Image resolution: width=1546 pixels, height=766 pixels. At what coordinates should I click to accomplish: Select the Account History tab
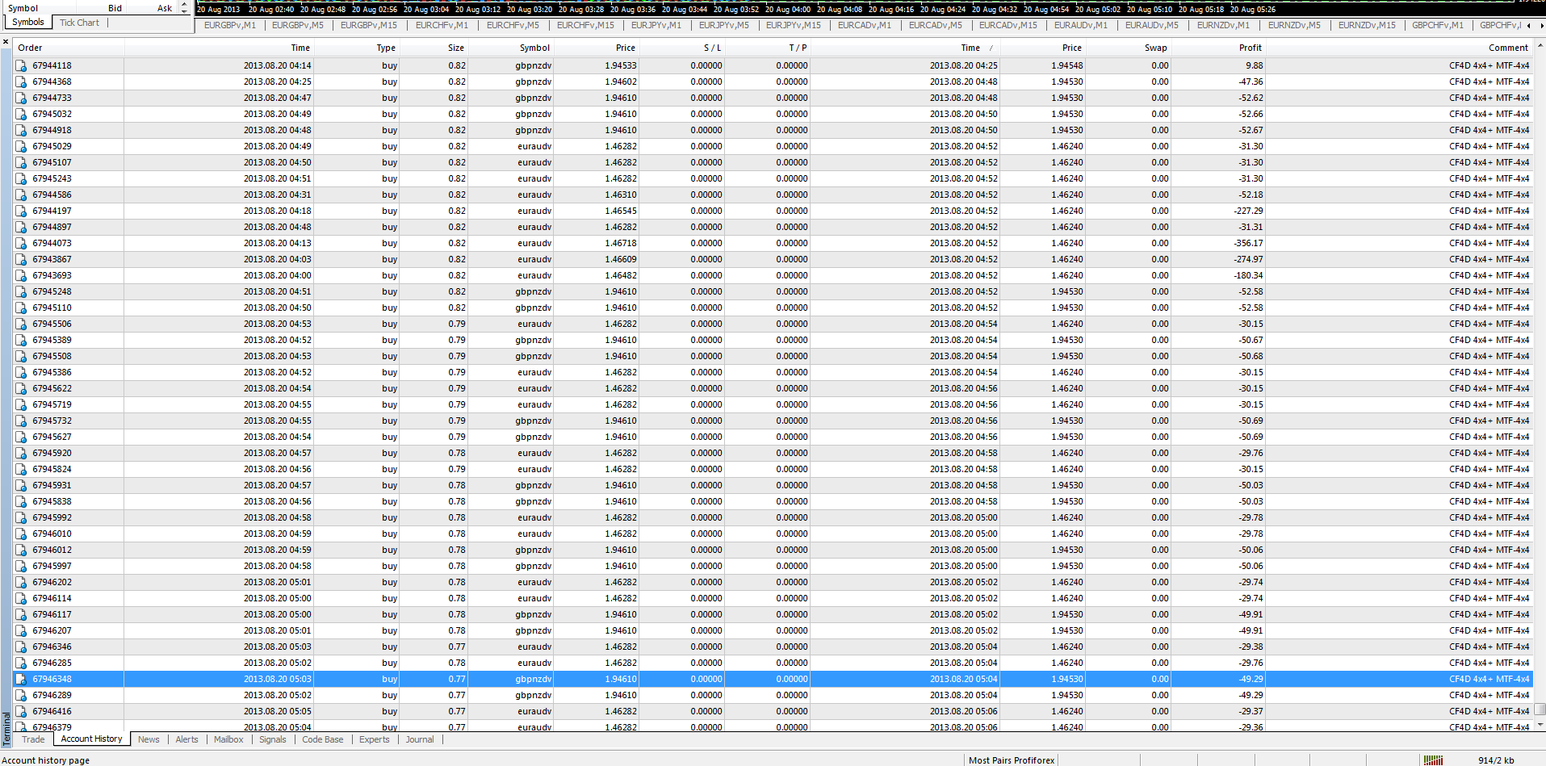tap(91, 739)
